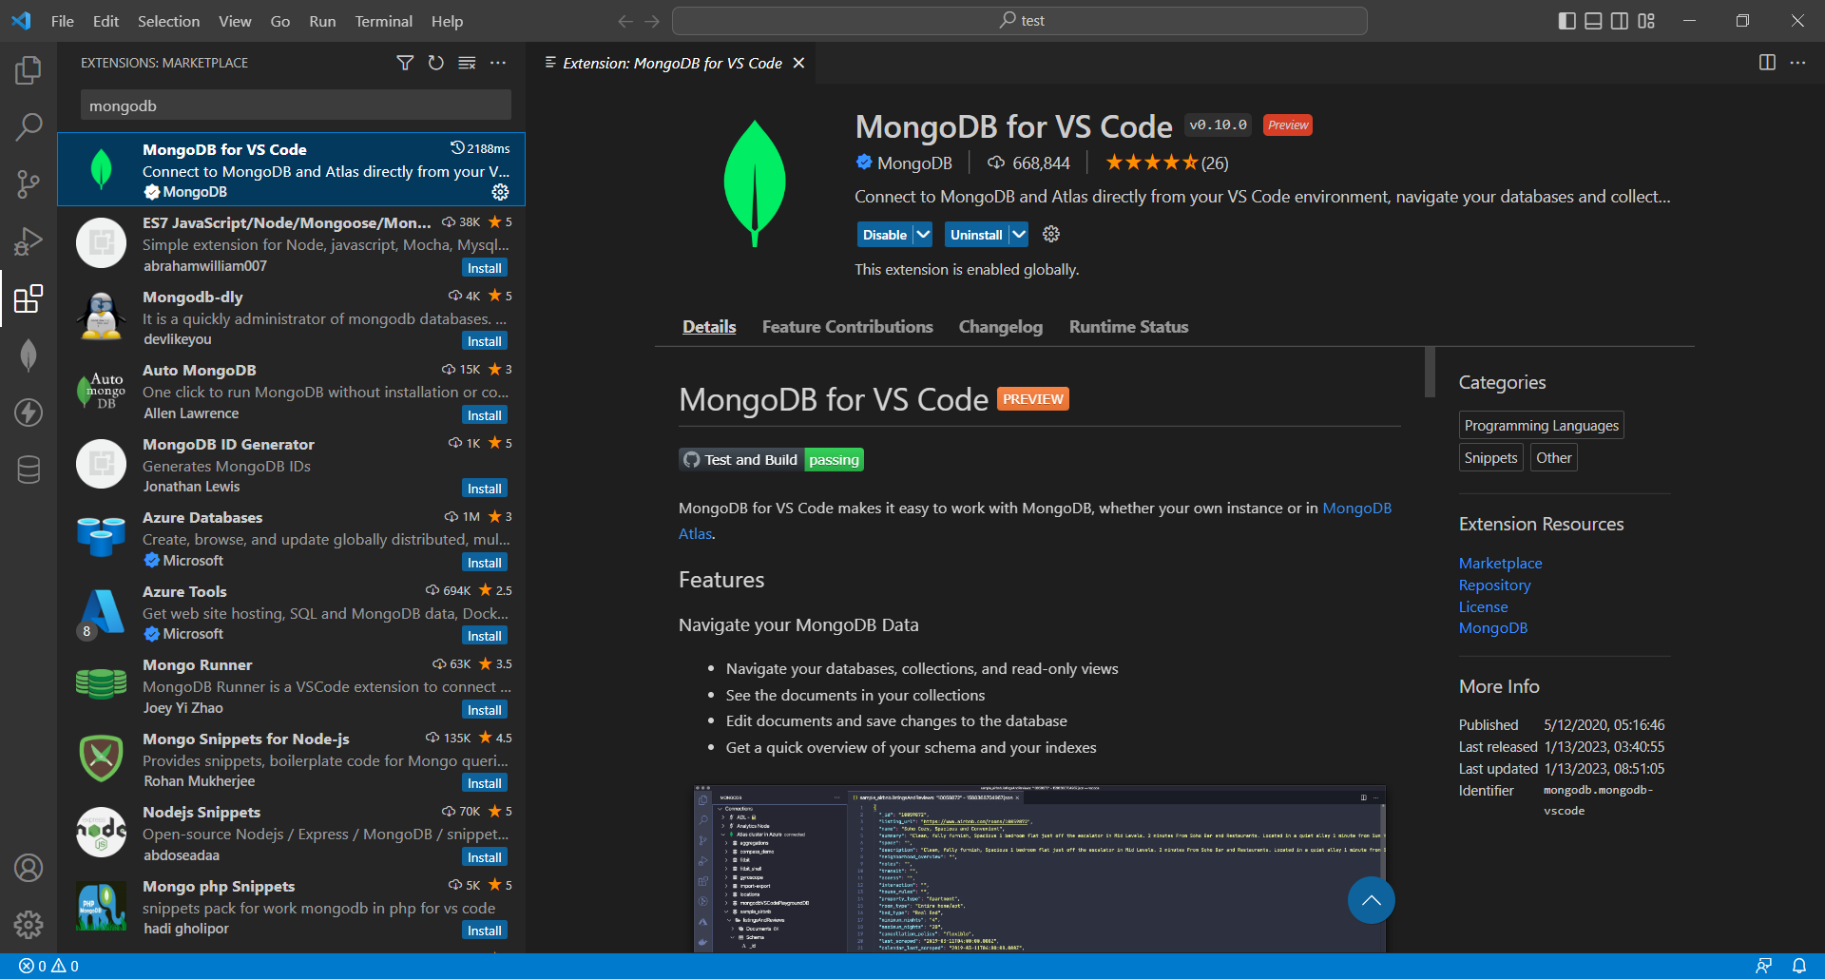
Task: Open Views and More Actions in Extensions sidebar
Action: click(x=498, y=63)
